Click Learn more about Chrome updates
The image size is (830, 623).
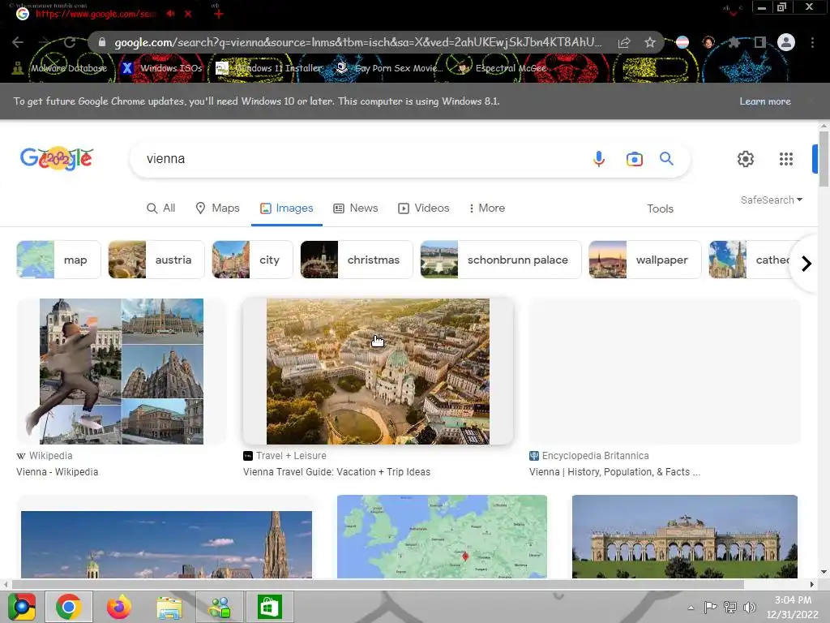pos(765,101)
